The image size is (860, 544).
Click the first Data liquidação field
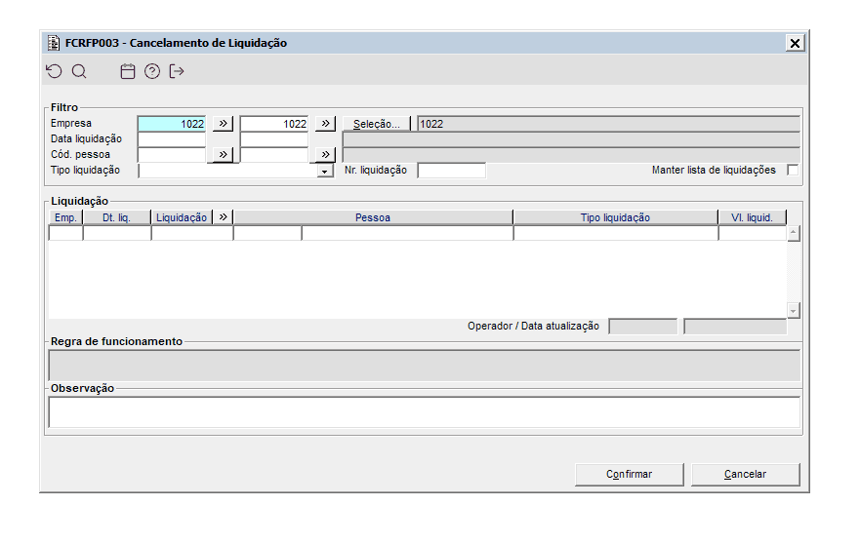pos(172,139)
